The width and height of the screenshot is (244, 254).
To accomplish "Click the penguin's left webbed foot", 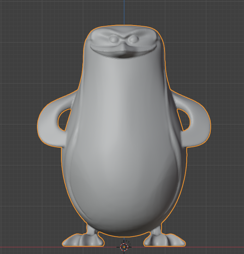I will 83,240.
